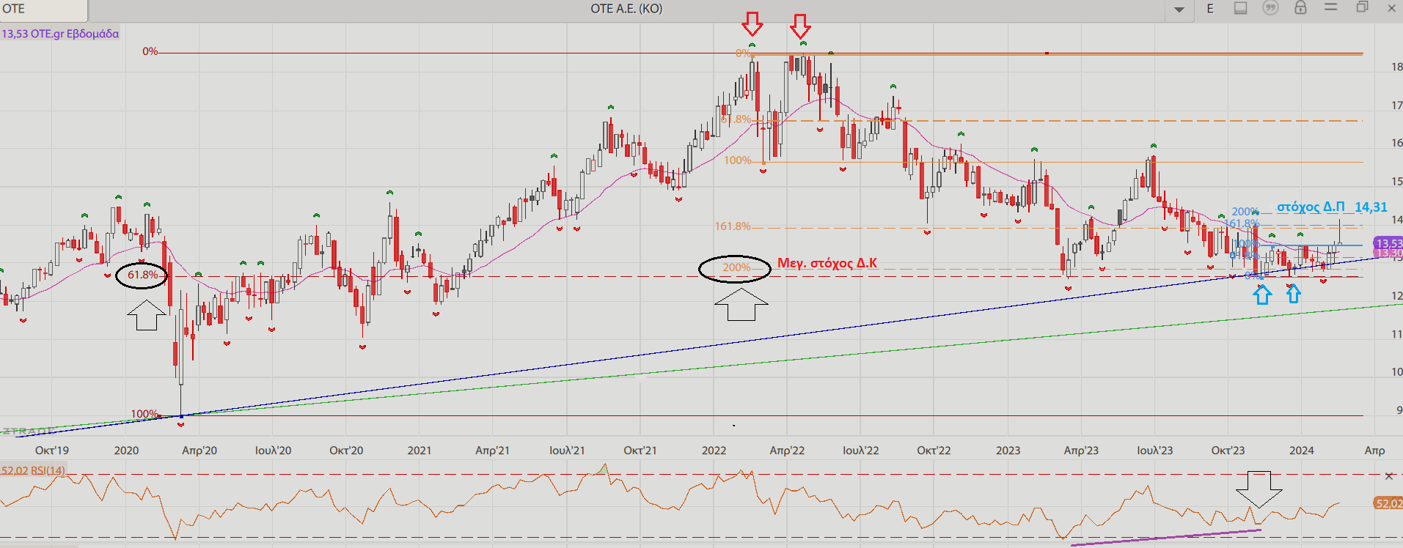1403x548 pixels.
Task: Select the circled 61.8% Fibonacci label
Action: point(142,275)
